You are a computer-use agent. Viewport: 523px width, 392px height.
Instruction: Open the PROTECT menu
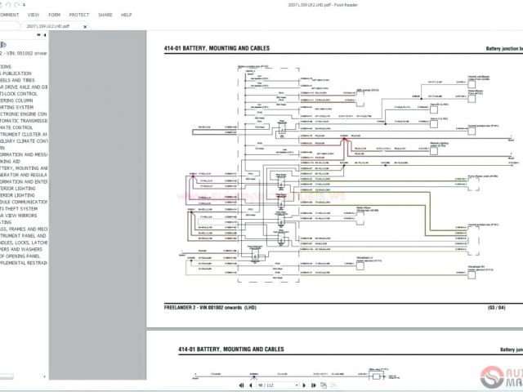point(79,15)
